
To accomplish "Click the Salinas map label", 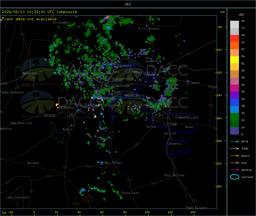I will (x=49, y=115).
